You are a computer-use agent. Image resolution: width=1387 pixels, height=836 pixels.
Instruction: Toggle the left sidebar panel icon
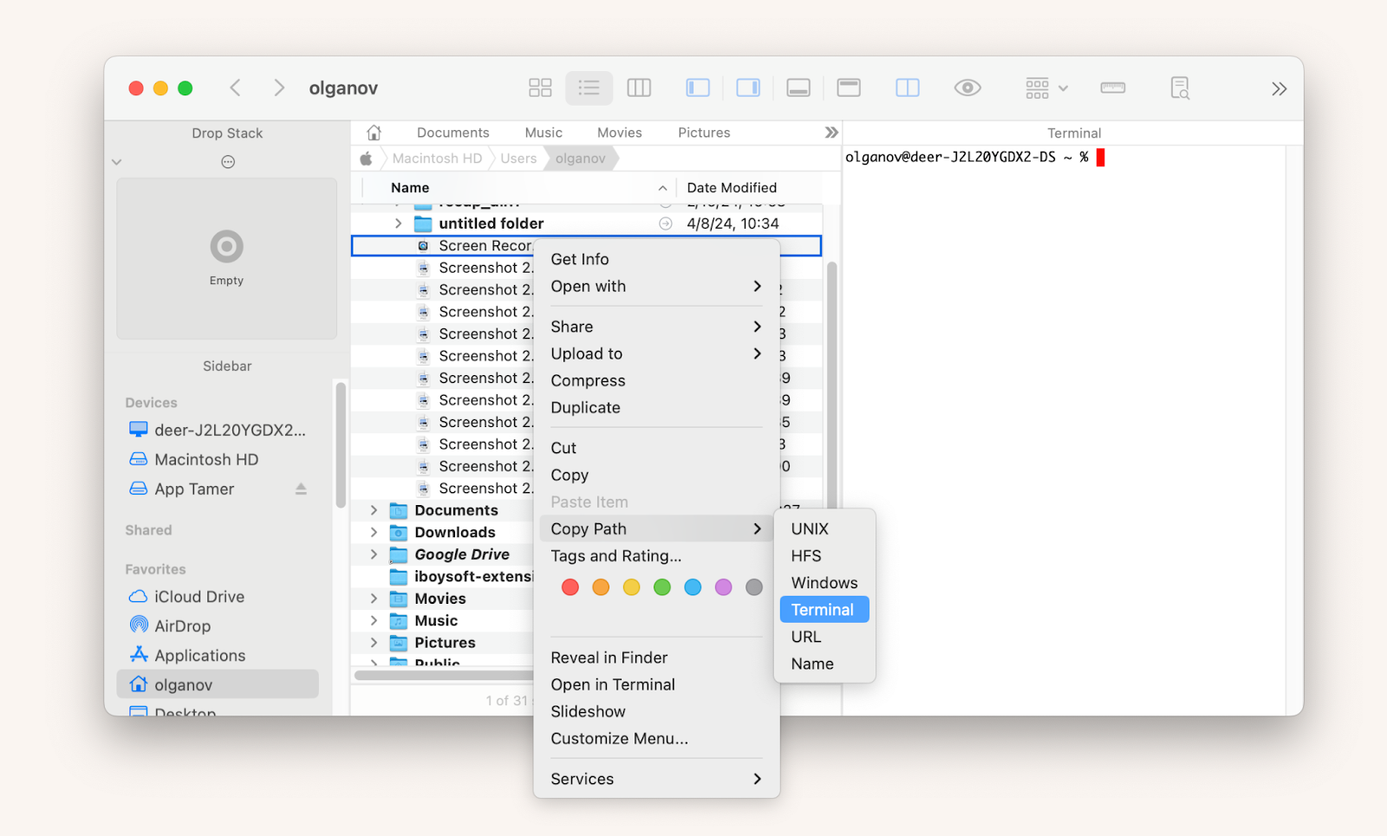[697, 87]
